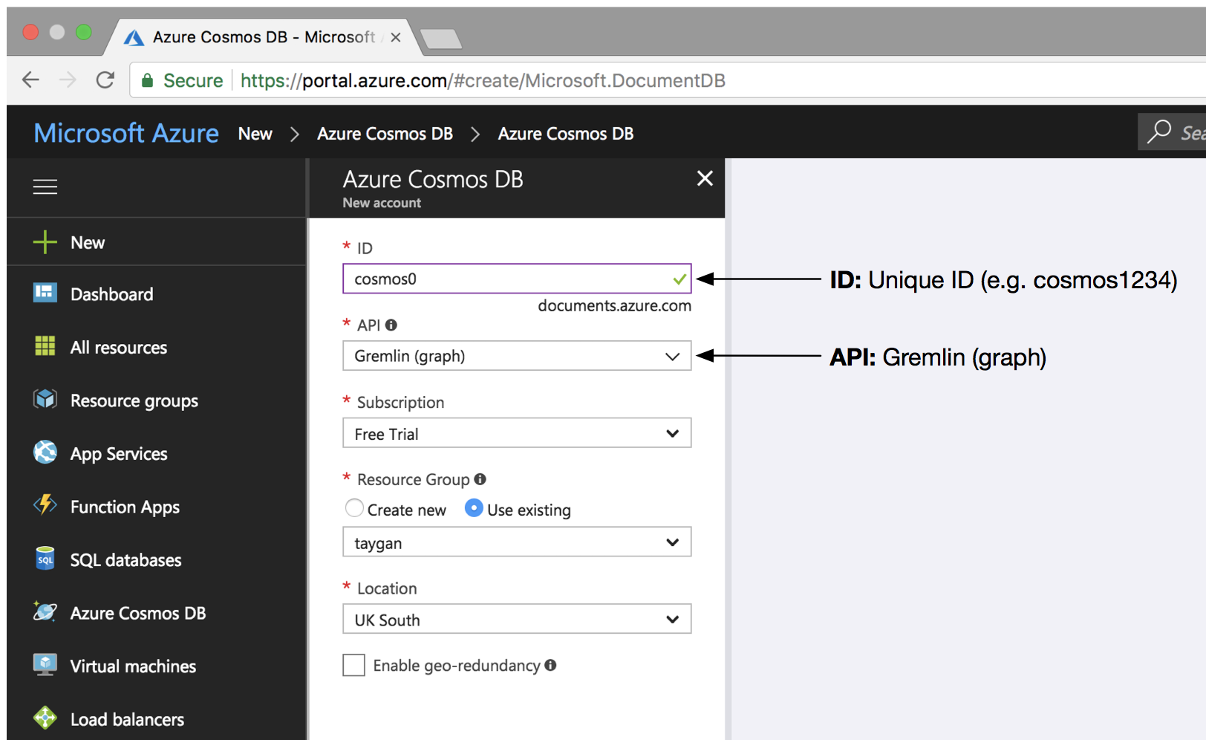Click the SQL databases icon
Image resolution: width=1206 pixels, height=740 pixels.
click(45, 558)
